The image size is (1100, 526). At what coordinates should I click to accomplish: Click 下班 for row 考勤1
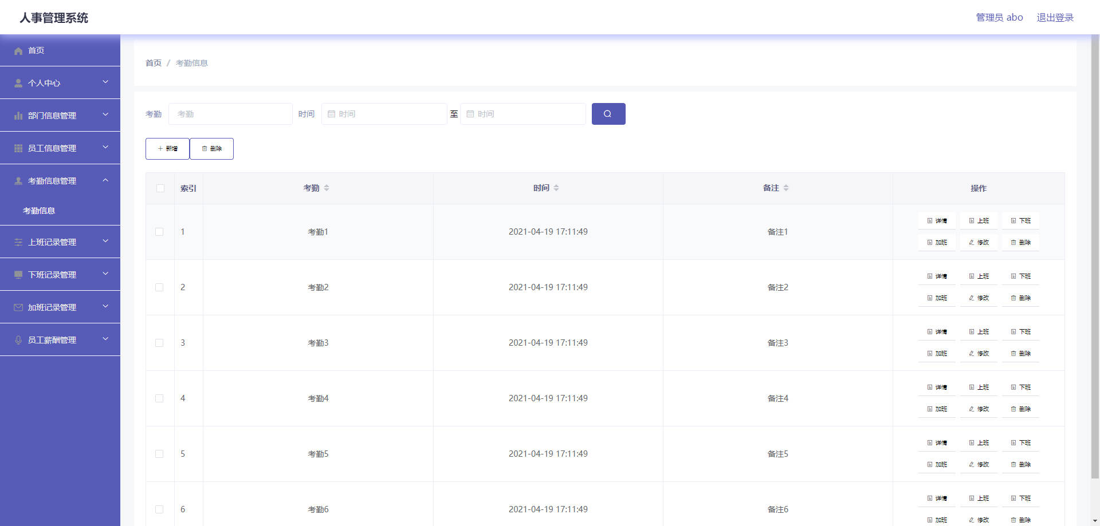click(x=1020, y=220)
